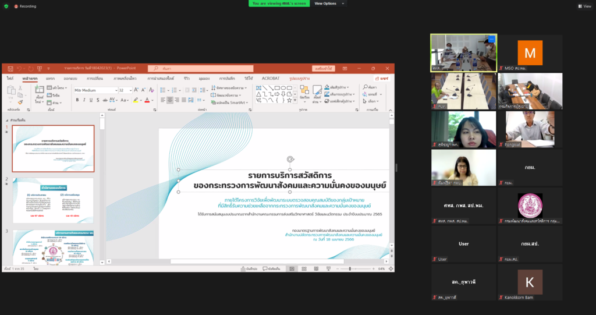Viewport: 596px width, 315px height.
Task: Click the Slide Show icon in status bar
Action: pos(328,268)
